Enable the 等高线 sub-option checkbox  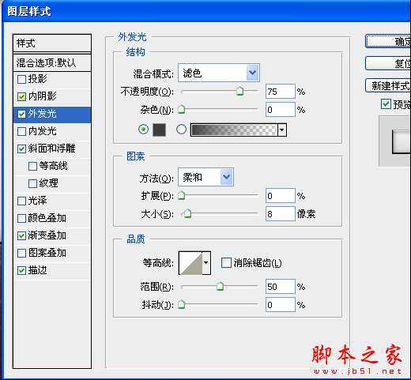pos(32,166)
